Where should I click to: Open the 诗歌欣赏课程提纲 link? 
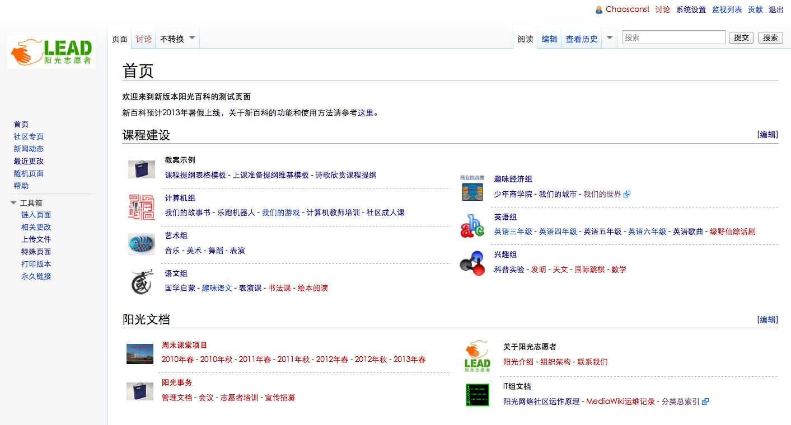346,175
